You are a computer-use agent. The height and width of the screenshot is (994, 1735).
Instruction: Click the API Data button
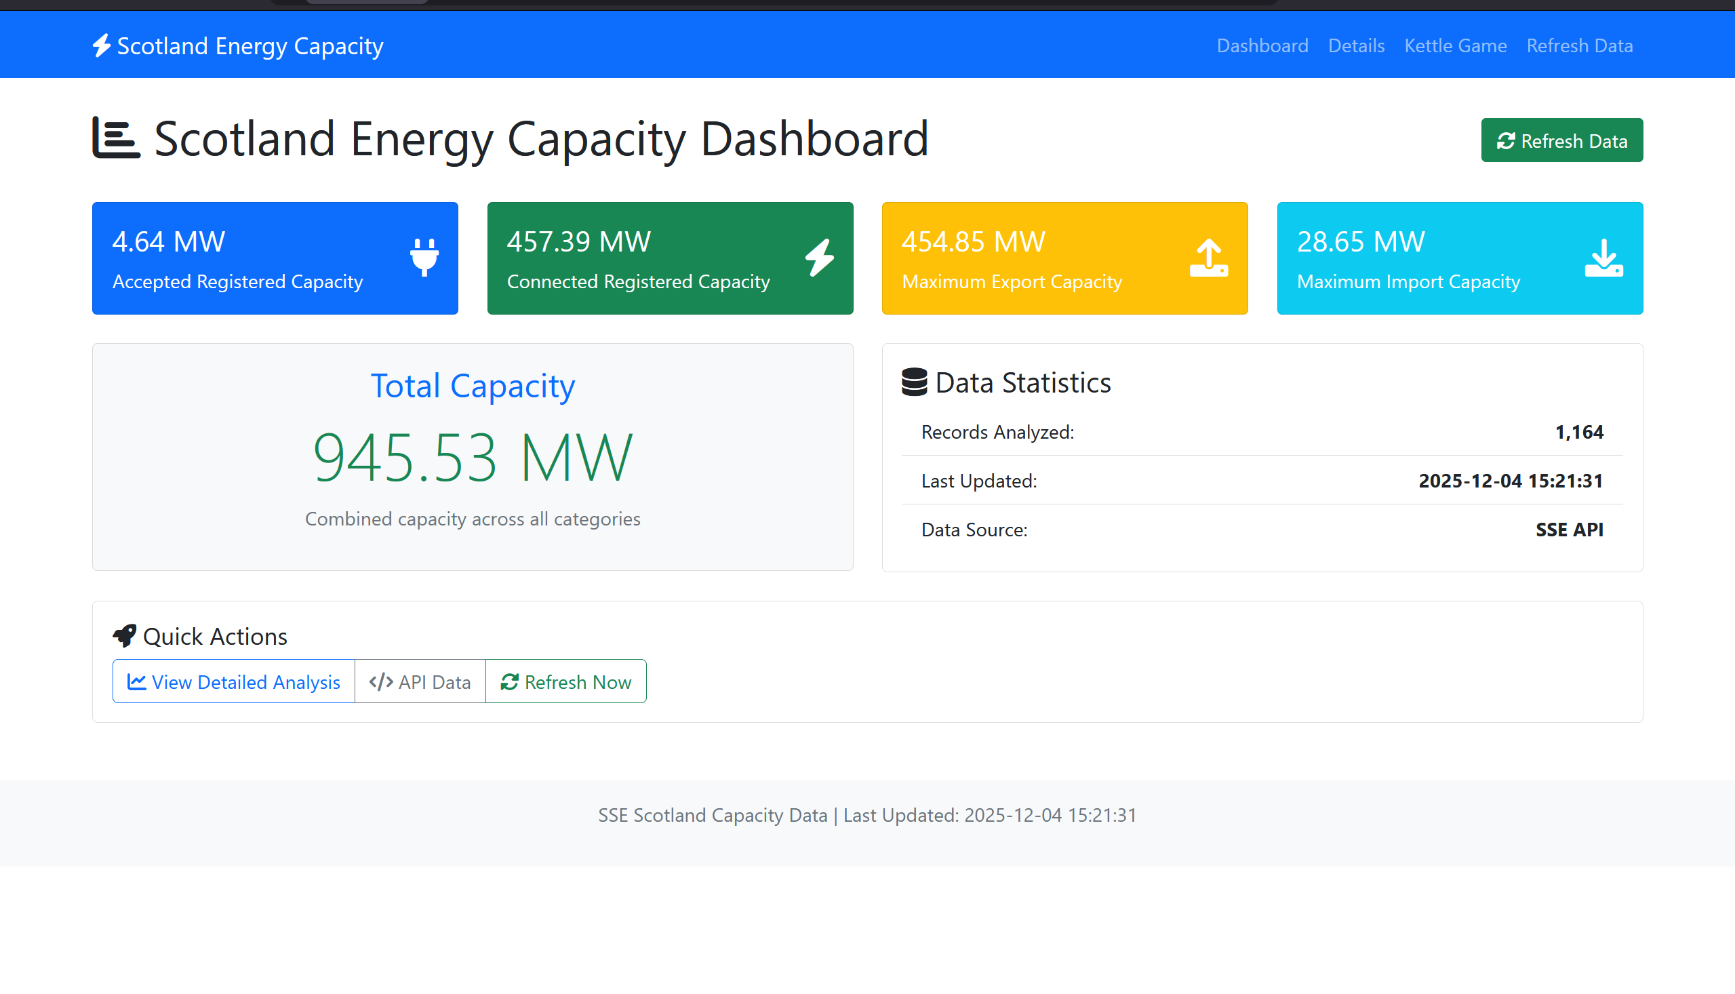[x=420, y=681]
